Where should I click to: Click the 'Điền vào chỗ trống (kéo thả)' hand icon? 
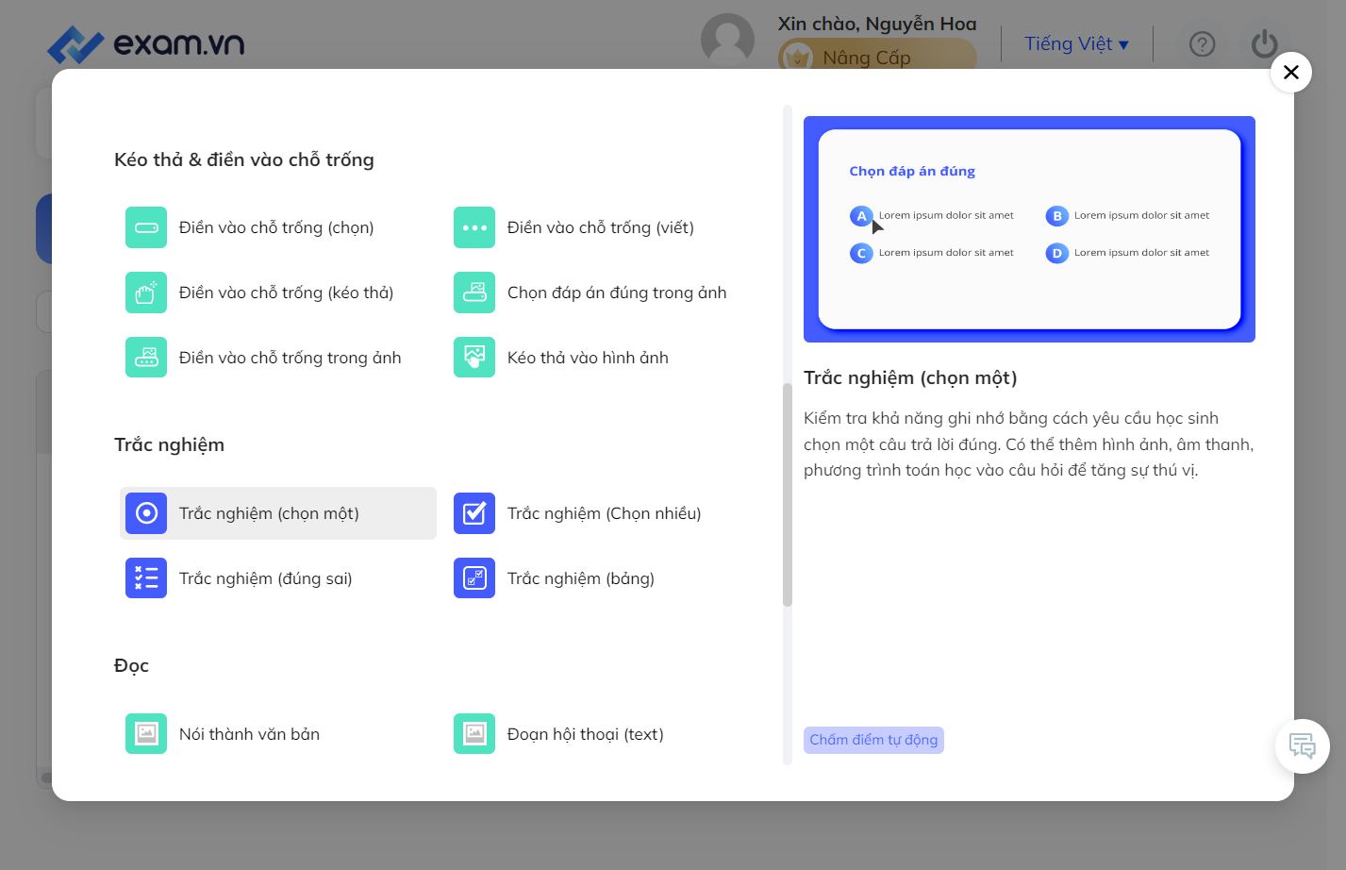coord(146,293)
